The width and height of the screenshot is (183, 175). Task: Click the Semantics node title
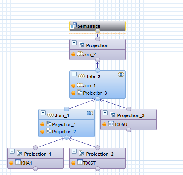click(89, 26)
